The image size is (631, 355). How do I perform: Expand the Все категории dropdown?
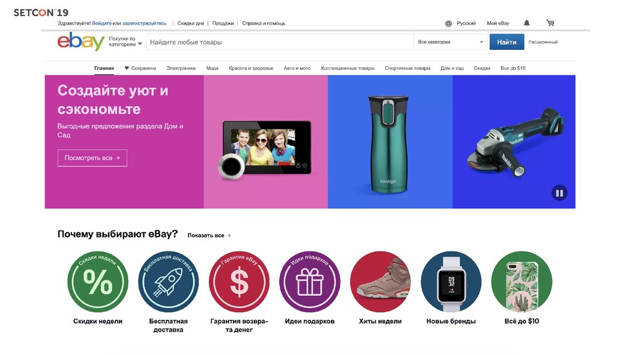click(x=450, y=42)
